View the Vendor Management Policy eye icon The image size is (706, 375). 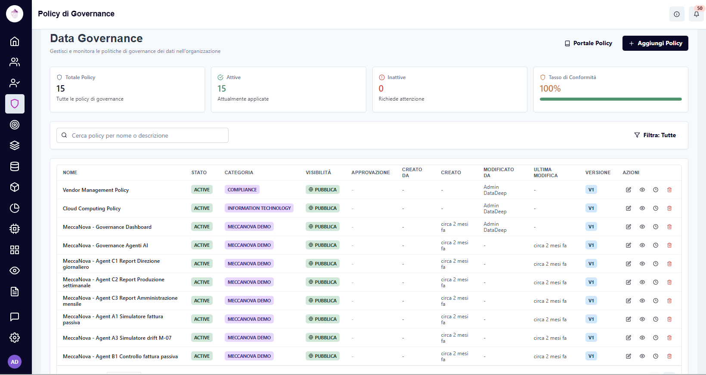[x=642, y=190]
